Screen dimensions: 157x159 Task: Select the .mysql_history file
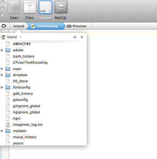(43, 137)
